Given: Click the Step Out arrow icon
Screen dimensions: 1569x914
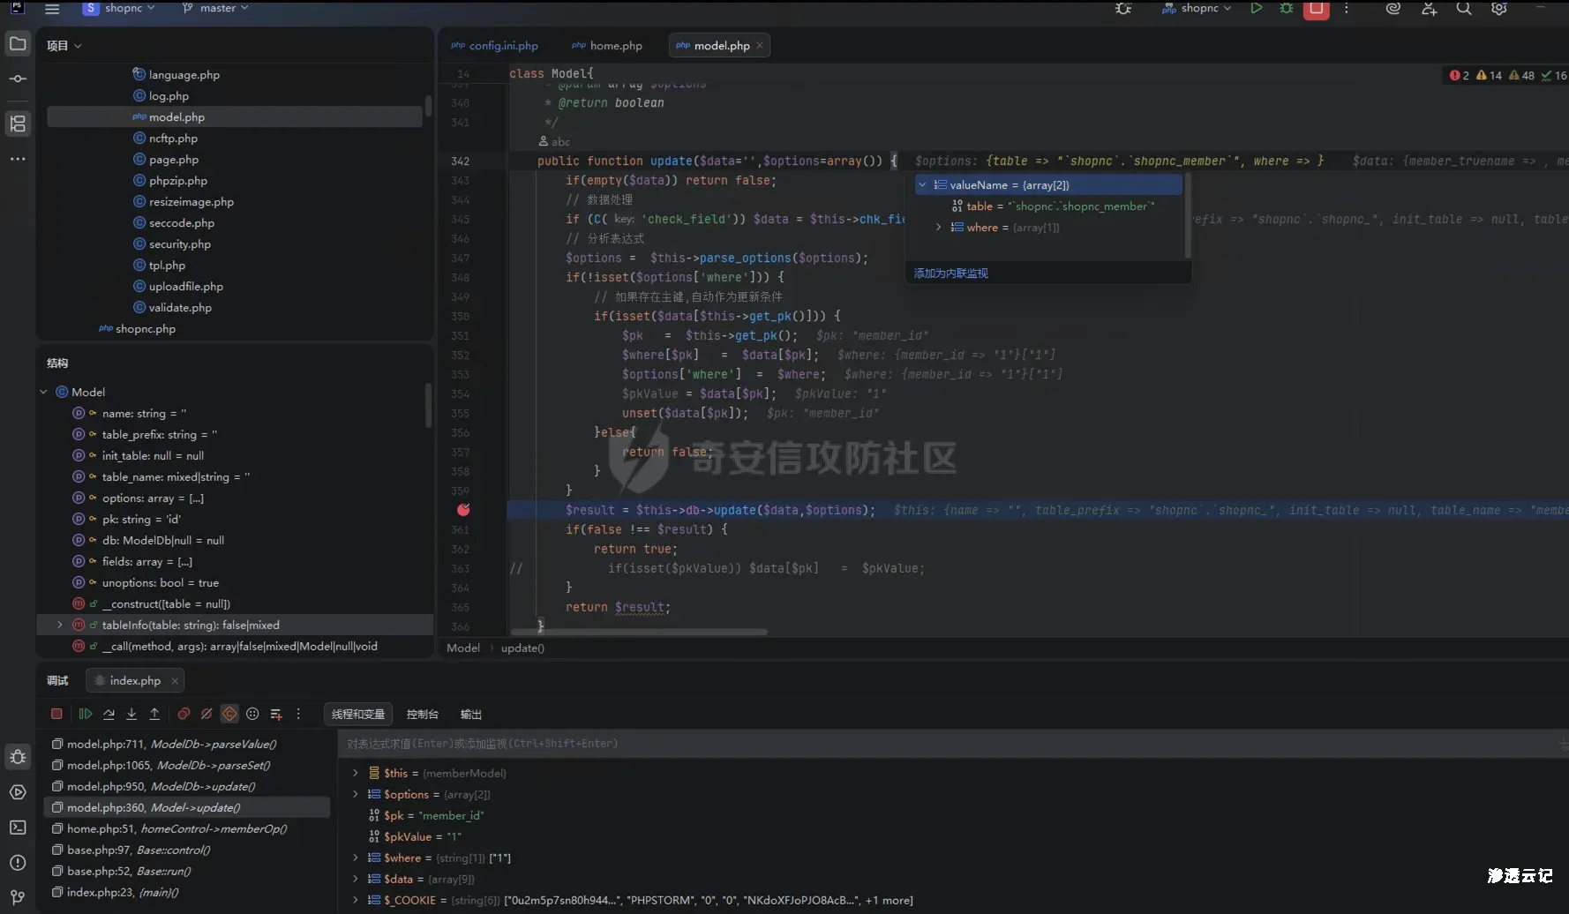Looking at the screenshot, I should tap(154, 714).
